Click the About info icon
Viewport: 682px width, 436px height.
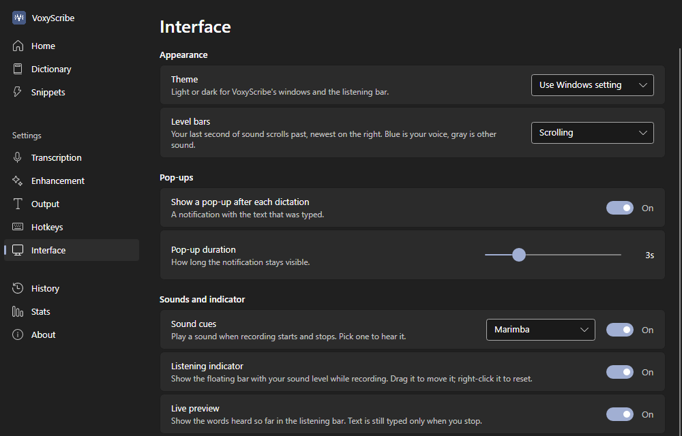click(18, 334)
